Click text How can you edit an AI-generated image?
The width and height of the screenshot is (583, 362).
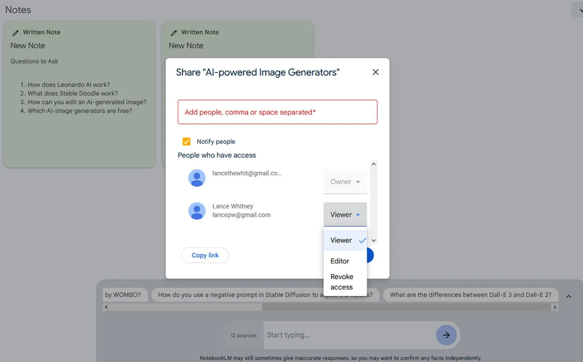coord(87,102)
